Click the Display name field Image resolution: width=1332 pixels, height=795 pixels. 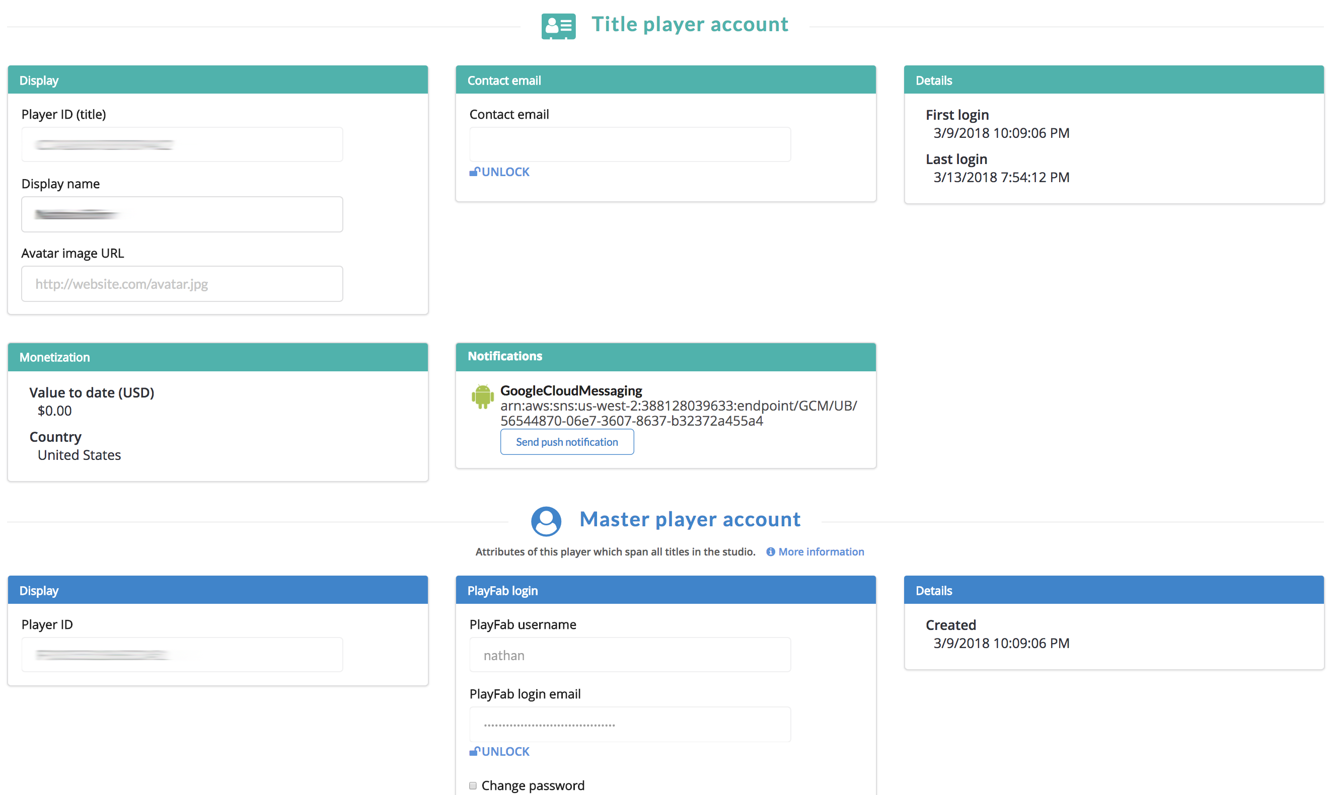click(x=182, y=214)
